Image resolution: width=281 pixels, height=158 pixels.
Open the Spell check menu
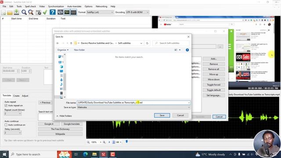tap(30, 6)
